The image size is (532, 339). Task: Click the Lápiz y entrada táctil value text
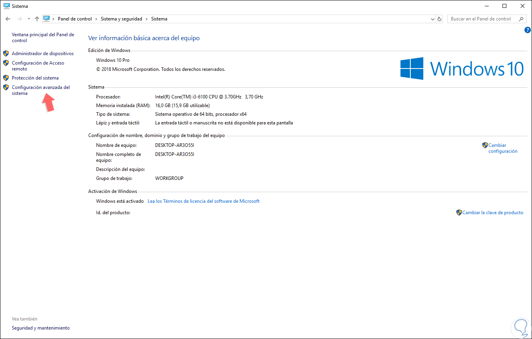(x=224, y=123)
